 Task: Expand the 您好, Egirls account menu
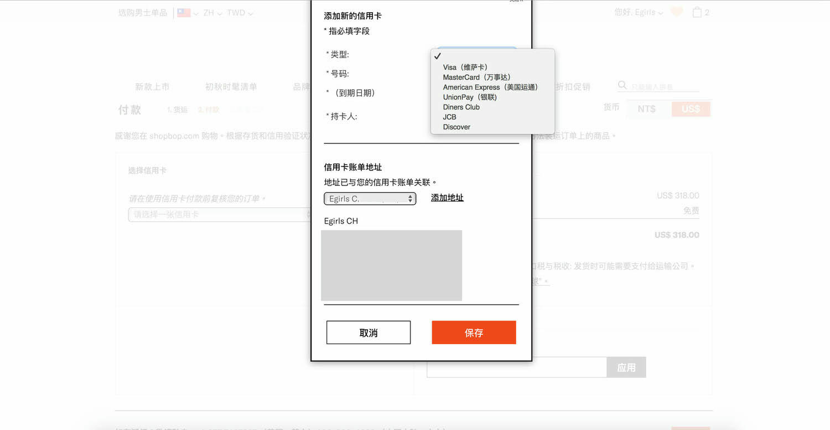pos(639,12)
